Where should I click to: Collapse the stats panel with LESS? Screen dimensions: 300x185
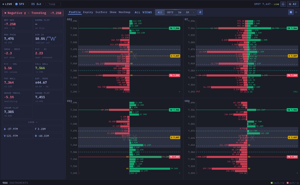tap(33, 122)
